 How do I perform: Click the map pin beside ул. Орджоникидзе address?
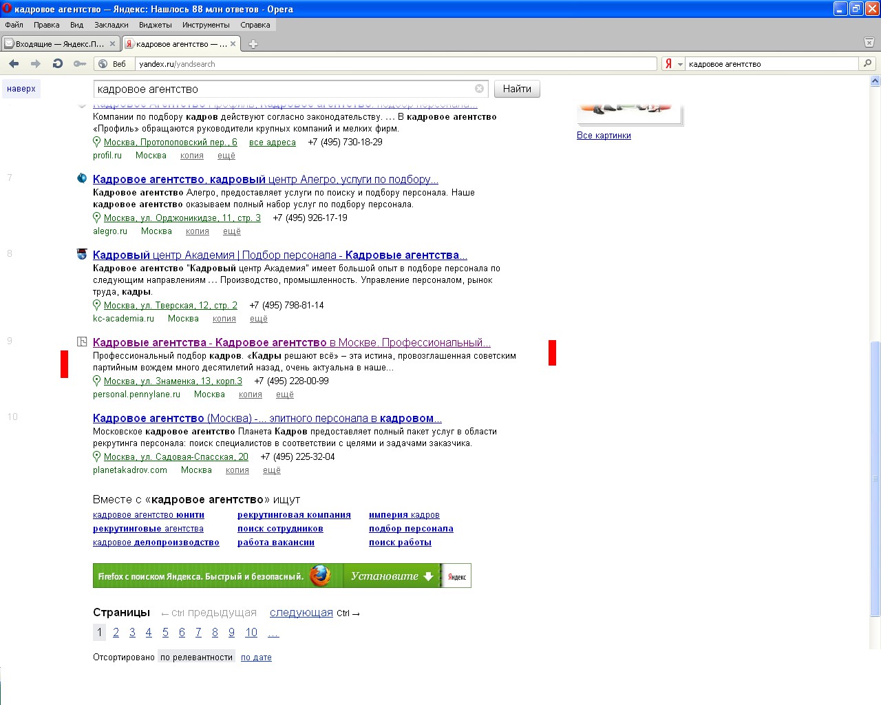coord(97,218)
